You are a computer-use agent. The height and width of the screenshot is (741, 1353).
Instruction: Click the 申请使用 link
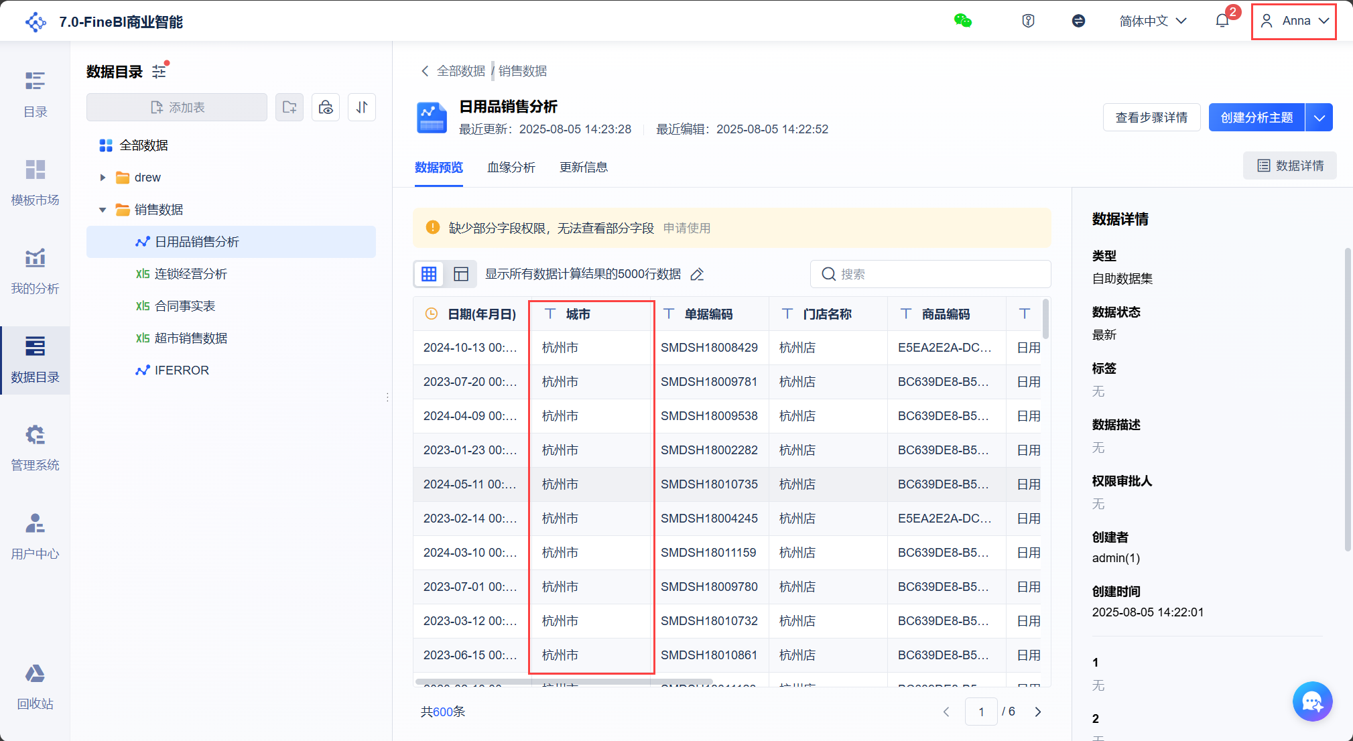coord(686,228)
